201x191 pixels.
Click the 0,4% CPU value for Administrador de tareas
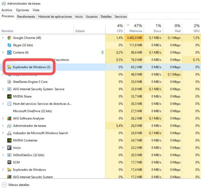[x=119, y=126]
